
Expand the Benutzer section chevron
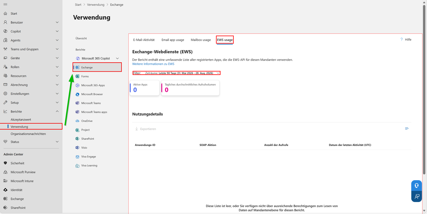click(57, 22)
